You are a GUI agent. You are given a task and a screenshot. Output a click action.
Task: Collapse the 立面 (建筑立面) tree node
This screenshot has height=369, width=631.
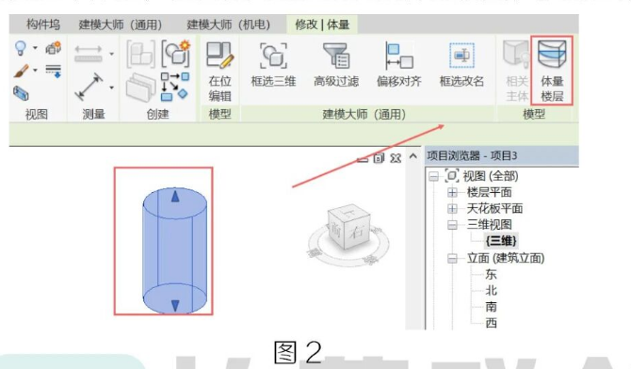click(452, 258)
